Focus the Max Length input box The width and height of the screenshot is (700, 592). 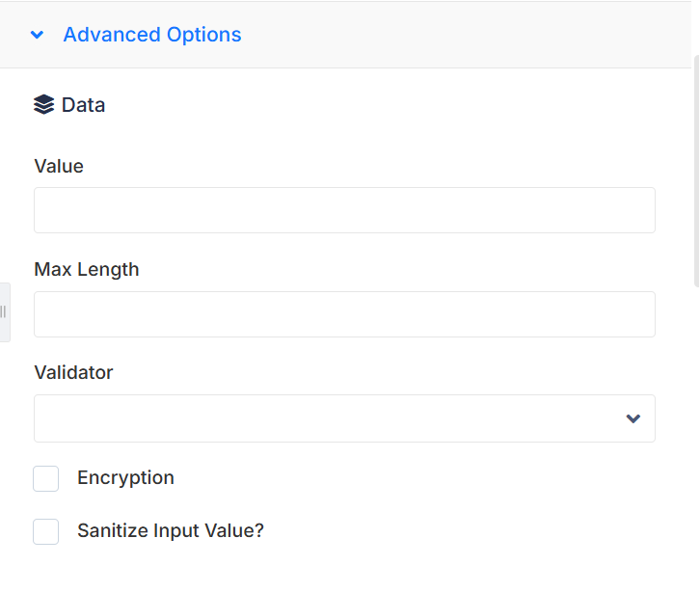coord(344,314)
